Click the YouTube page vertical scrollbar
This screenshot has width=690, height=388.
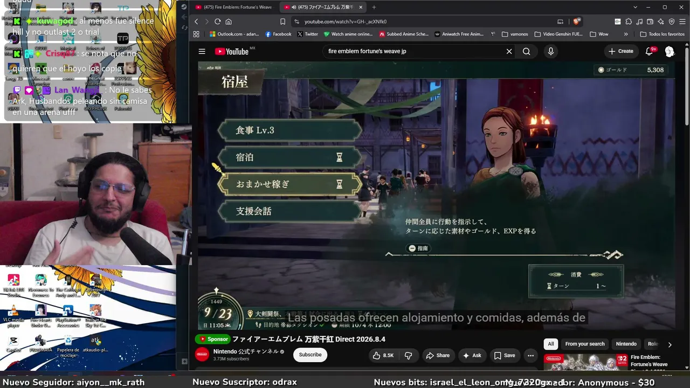[687, 86]
